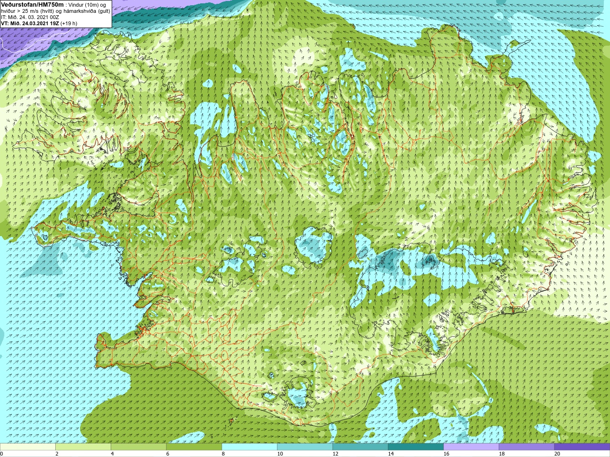Click the green 4–6 m/s legend swatch
This screenshot has height=457, width=610.
(139, 447)
